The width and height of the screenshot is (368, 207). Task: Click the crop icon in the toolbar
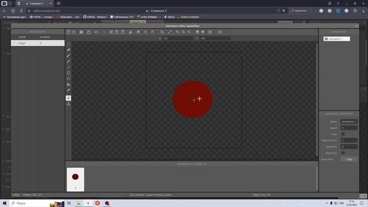coord(162,32)
